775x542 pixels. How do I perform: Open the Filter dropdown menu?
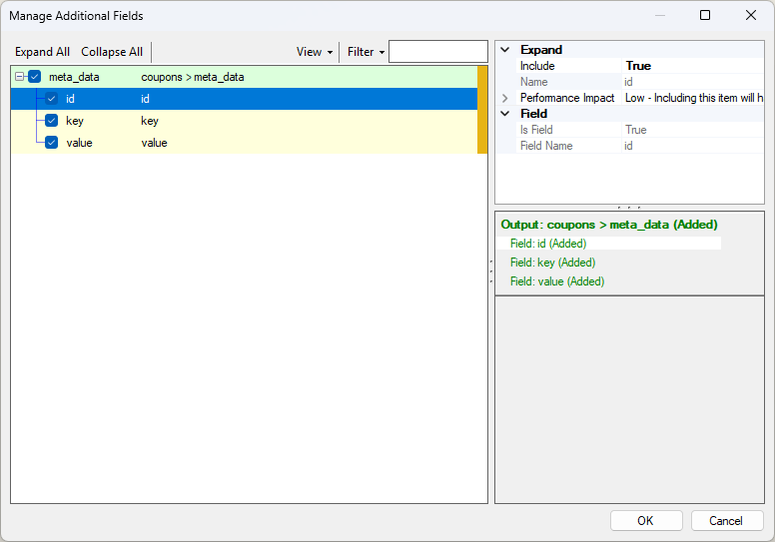(x=366, y=52)
